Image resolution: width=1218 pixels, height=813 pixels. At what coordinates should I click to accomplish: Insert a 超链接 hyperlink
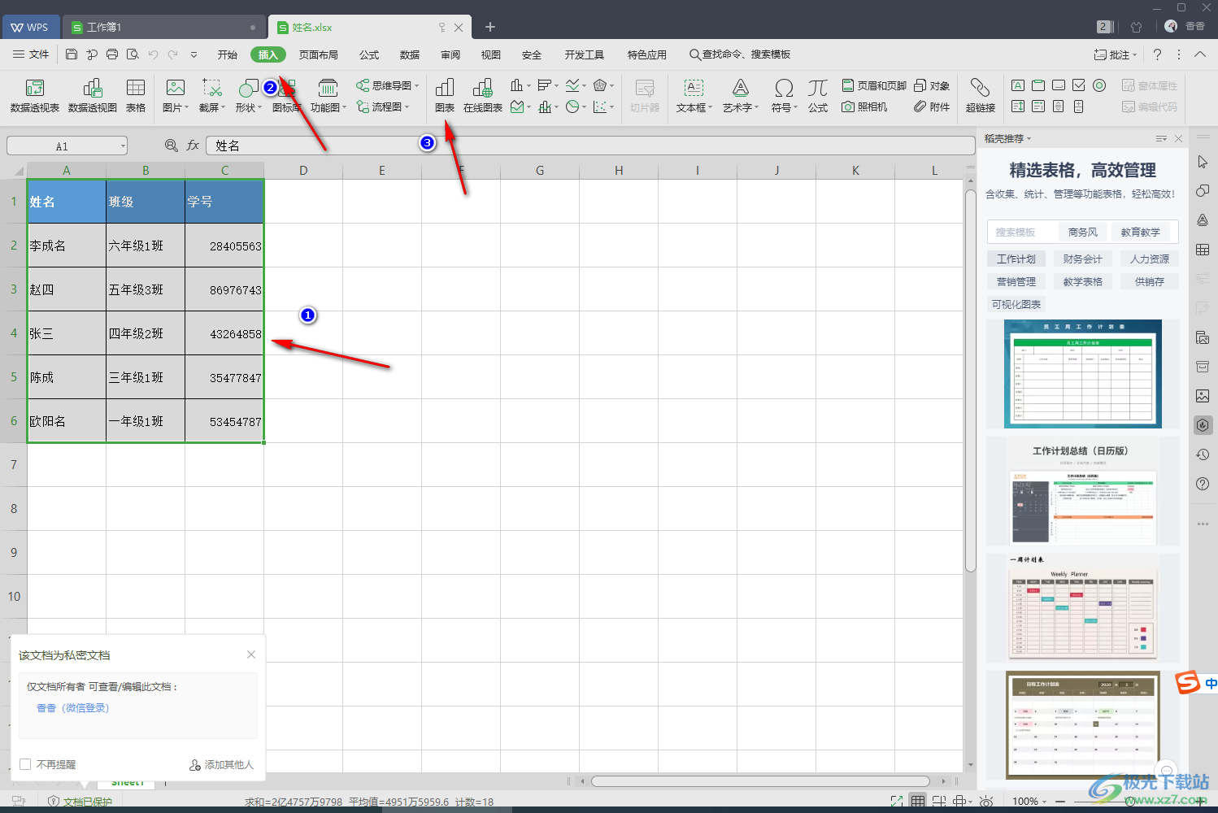point(981,96)
